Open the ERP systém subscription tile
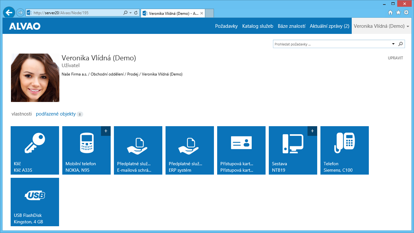Screen dimensions: 414x233 tap(190, 150)
